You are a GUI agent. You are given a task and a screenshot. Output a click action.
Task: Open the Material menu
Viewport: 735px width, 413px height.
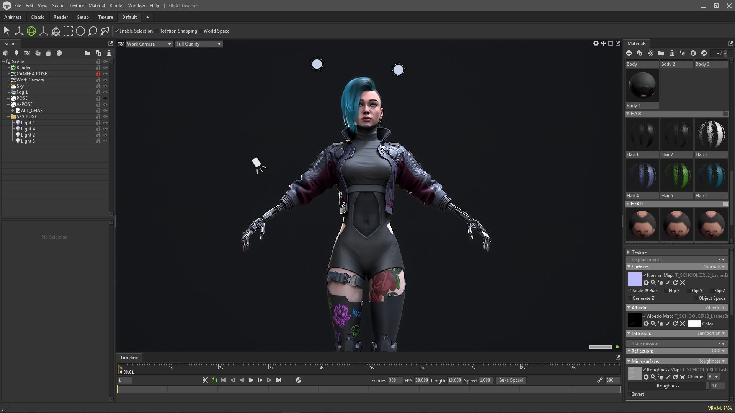pyautogui.click(x=96, y=6)
